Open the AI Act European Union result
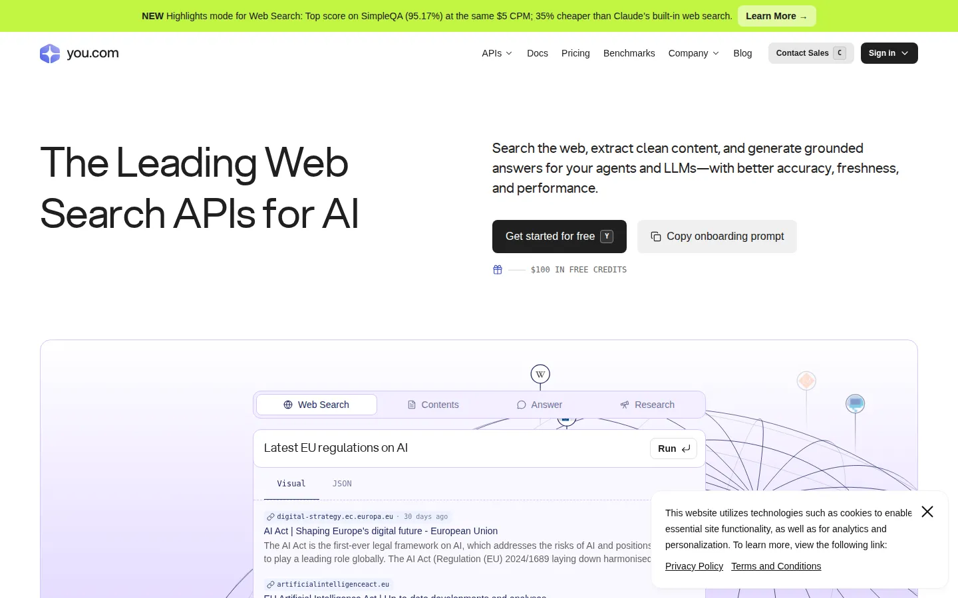Image resolution: width=958 pixels, height=598 pixels. [381, 531]
